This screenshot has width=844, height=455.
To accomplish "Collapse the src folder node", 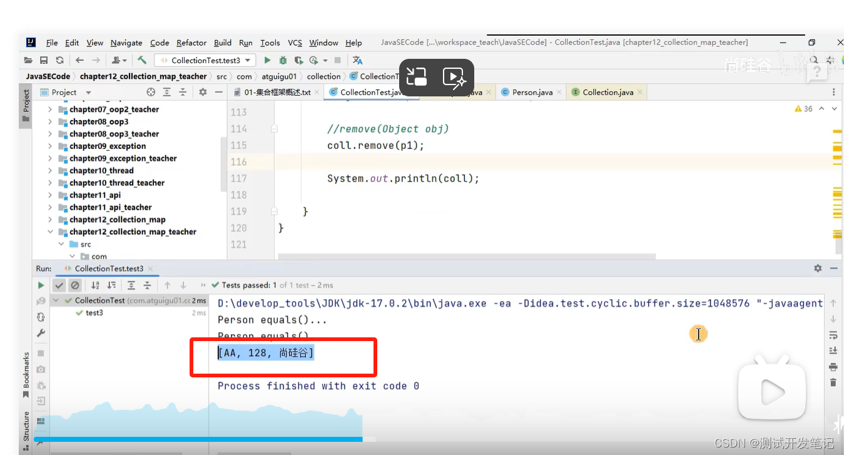I will [x=61, y=244].
